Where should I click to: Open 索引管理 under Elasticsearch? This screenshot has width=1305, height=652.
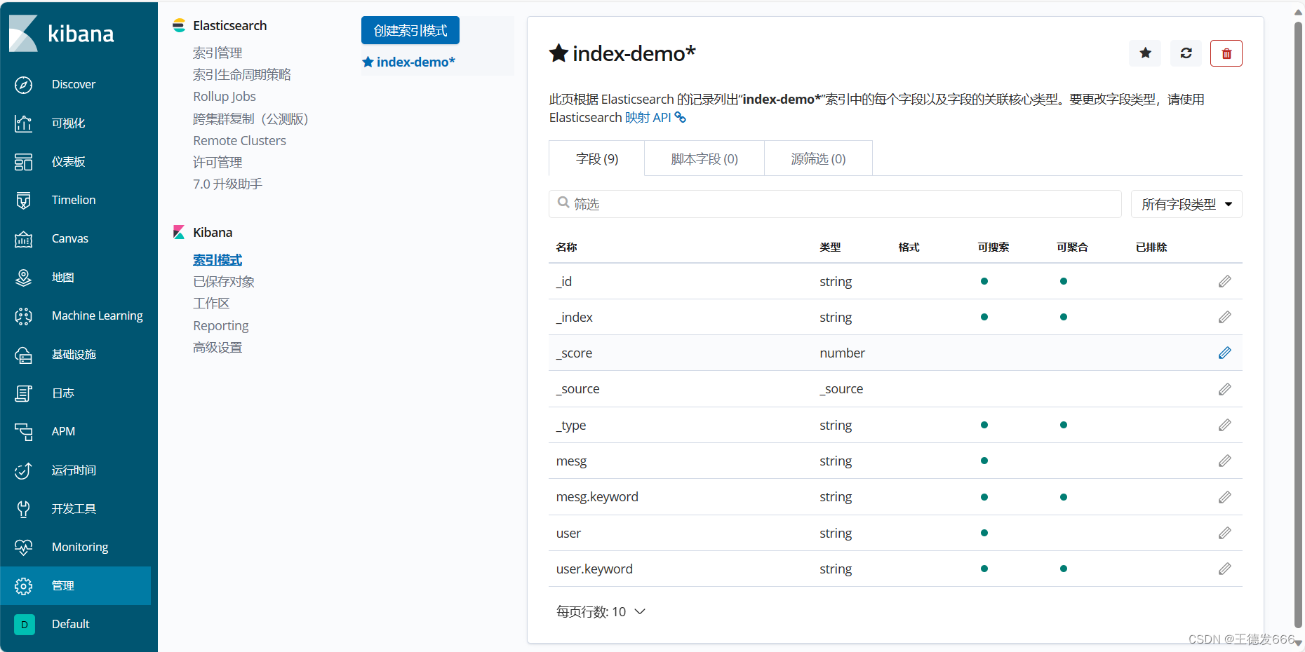point(217,53)
